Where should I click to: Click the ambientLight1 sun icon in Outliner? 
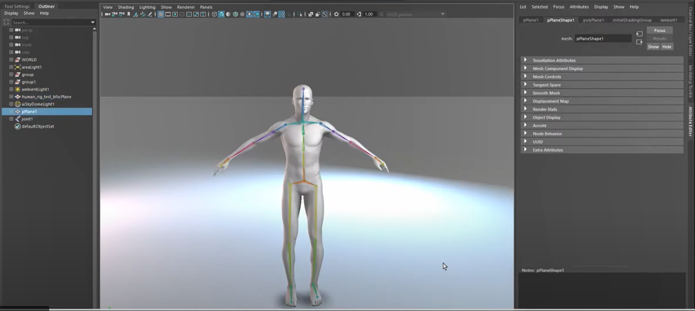coord(18,89)
